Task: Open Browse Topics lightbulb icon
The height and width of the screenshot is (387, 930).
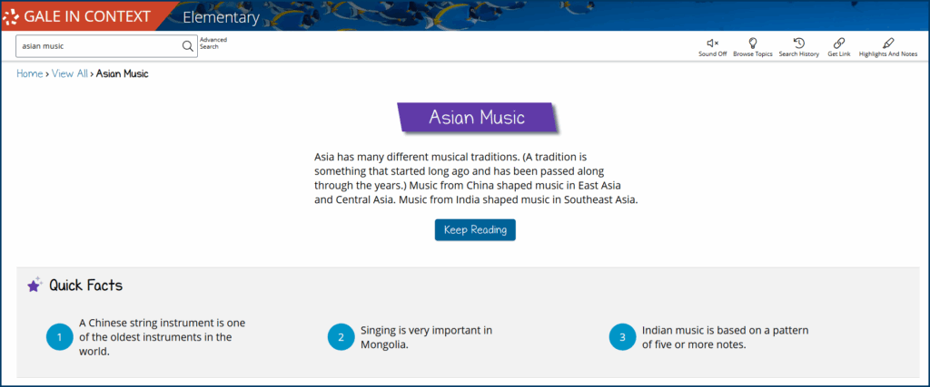Action: [x=753, y=44]
